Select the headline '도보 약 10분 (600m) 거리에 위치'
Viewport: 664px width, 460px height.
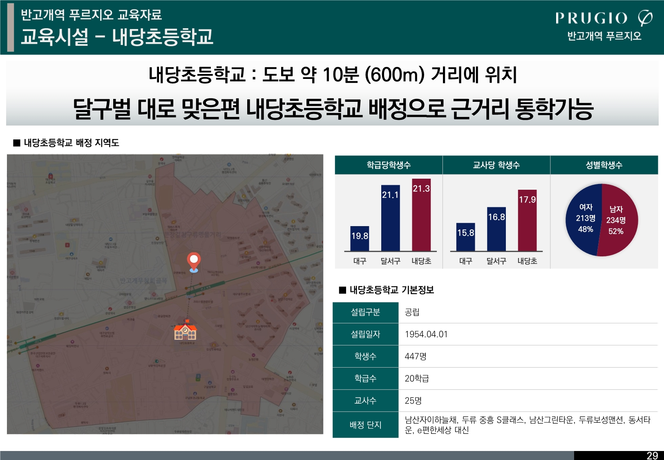tap(389, 75)
